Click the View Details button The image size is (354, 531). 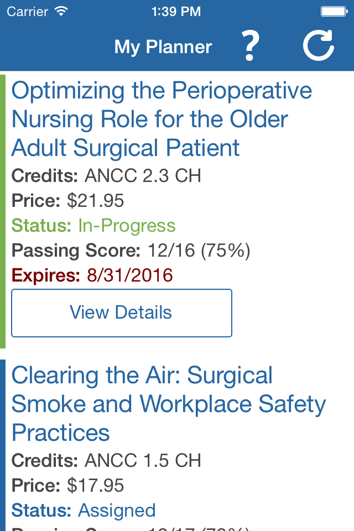(122, 313)
